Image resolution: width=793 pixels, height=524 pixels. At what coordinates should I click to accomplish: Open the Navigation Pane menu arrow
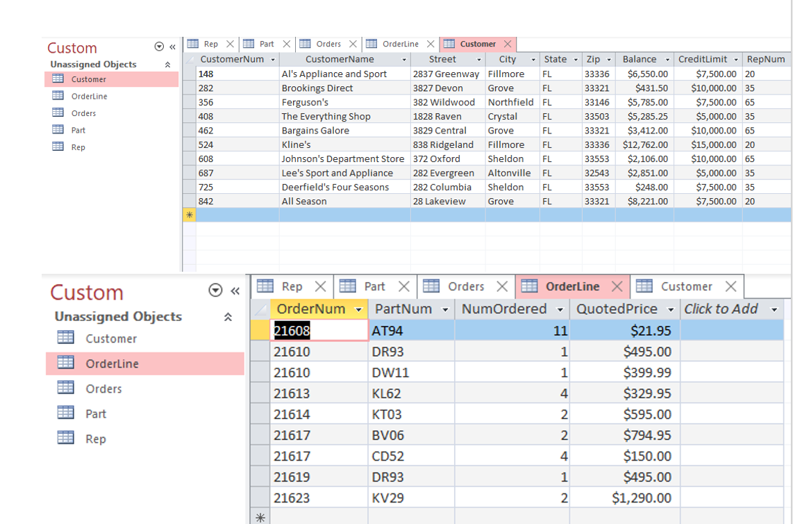[x=159, y=47]
